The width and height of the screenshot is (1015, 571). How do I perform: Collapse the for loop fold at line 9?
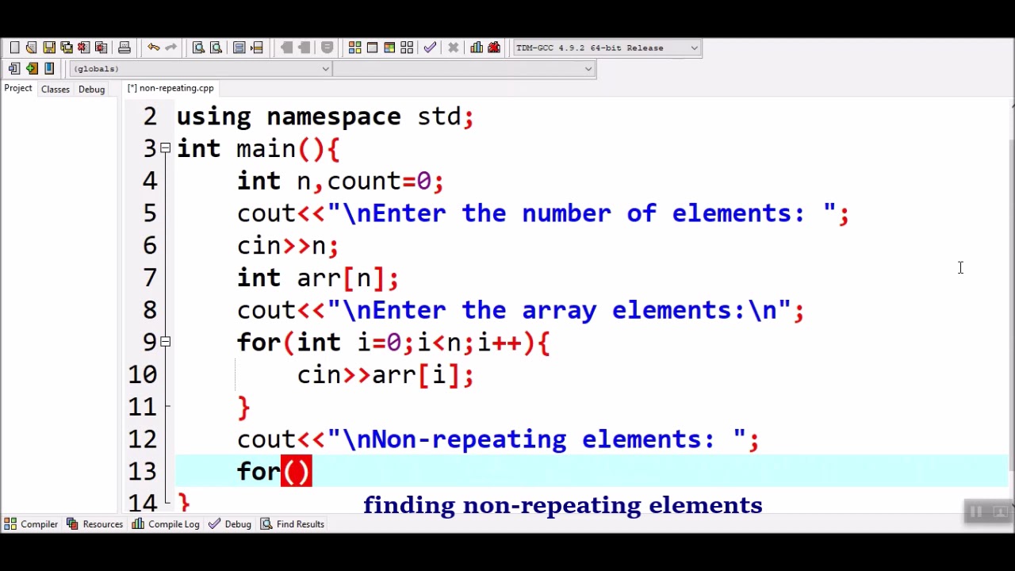(x=165, y=342)
